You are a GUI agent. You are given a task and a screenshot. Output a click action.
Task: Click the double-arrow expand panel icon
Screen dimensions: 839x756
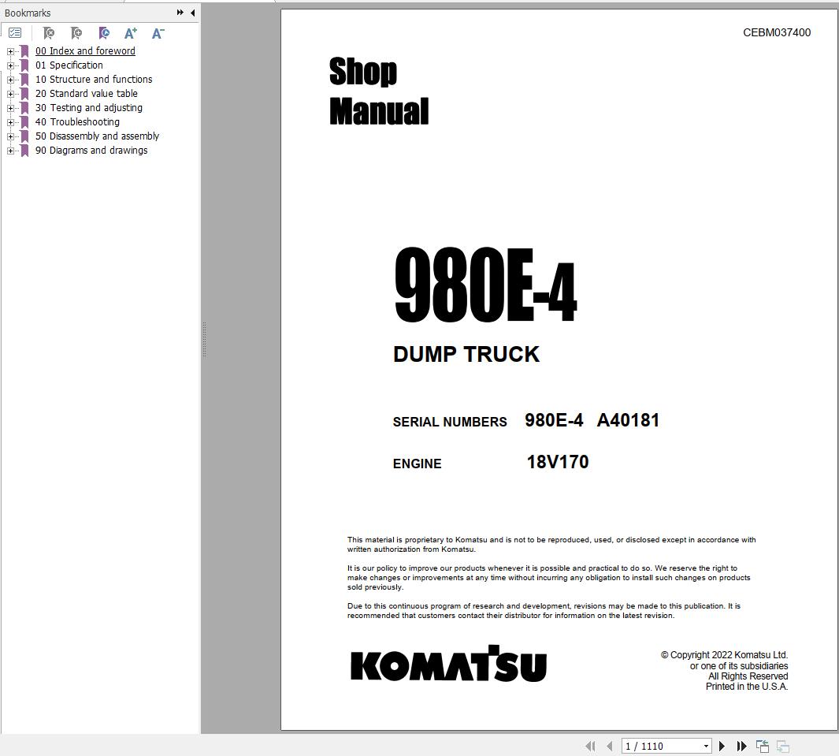(x=180, y=13)
